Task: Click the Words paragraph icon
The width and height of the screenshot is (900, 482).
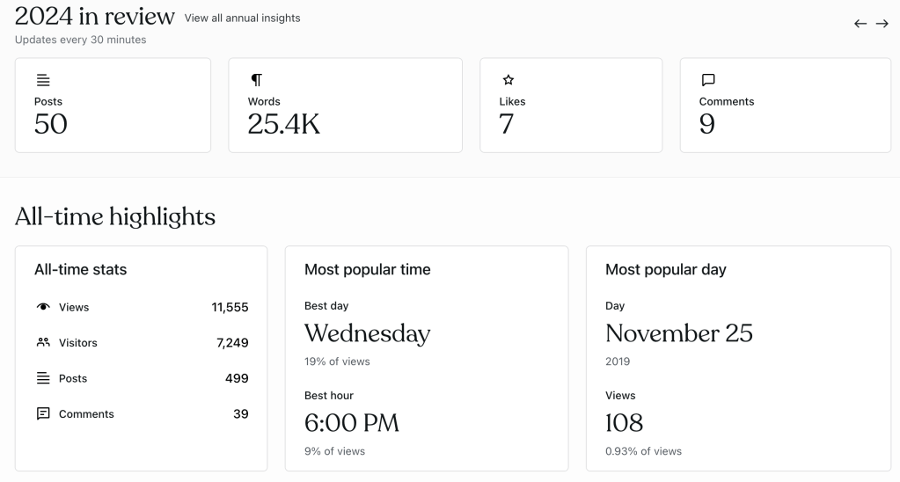Action: coord(256,80)
